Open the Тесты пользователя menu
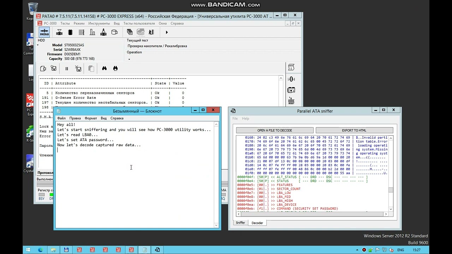 coord(139,23)
